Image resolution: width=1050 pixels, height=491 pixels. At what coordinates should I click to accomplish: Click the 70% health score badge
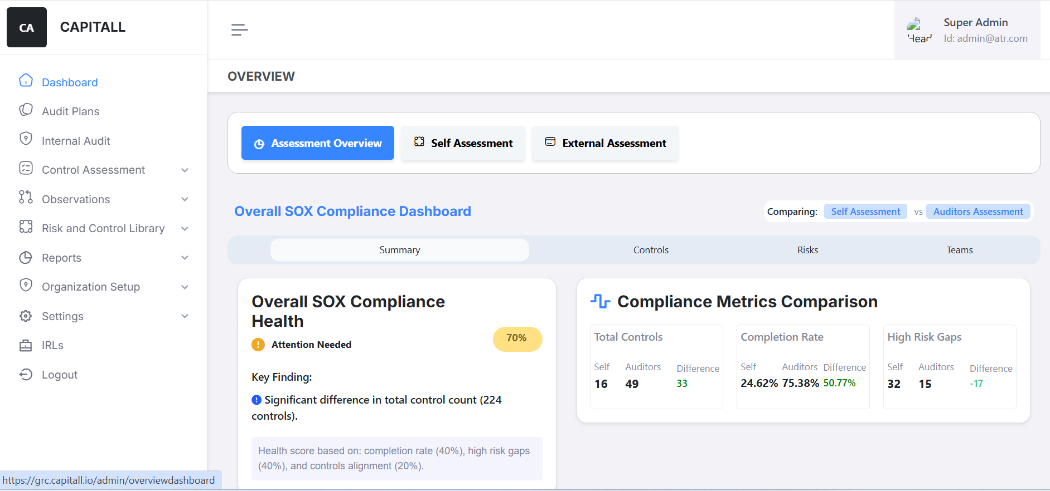517,338
